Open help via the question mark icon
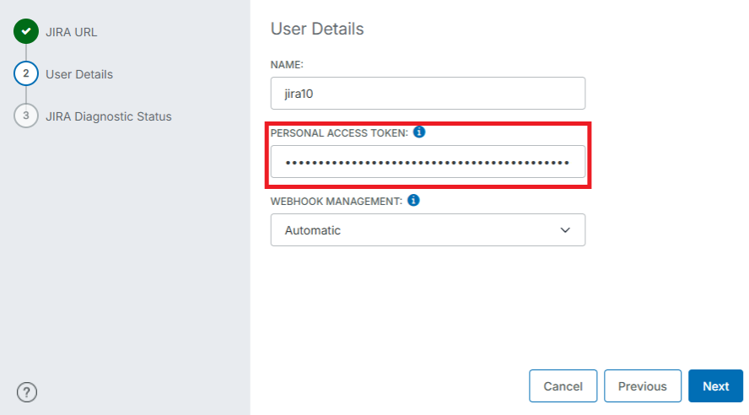Viewport: 749px width, 415px height. tap(27, 391)
